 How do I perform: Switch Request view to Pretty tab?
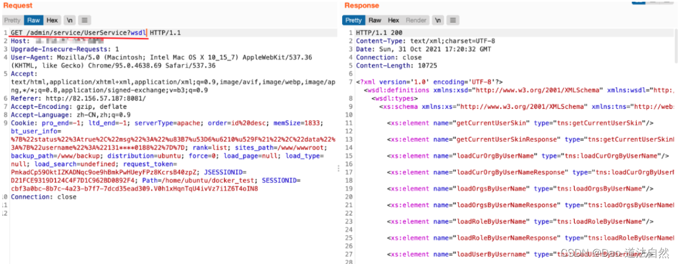12,20
